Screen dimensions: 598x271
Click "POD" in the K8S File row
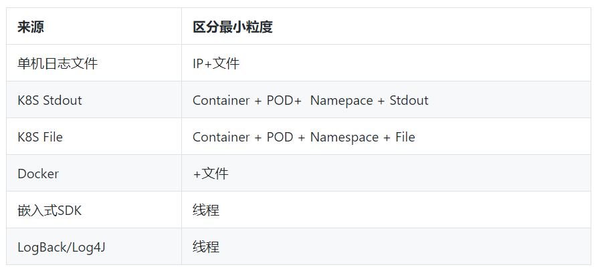click(280, 137)
